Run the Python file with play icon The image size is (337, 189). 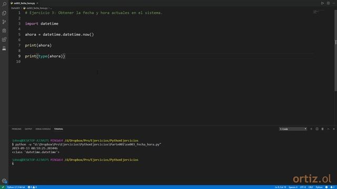322,3
